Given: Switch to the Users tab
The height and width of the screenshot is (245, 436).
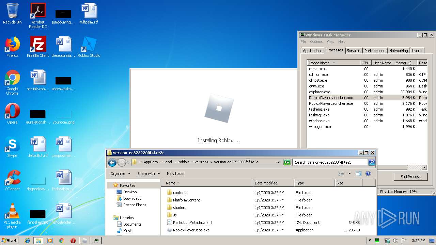Looking at the screenshot, I should (x=416, y=51).
